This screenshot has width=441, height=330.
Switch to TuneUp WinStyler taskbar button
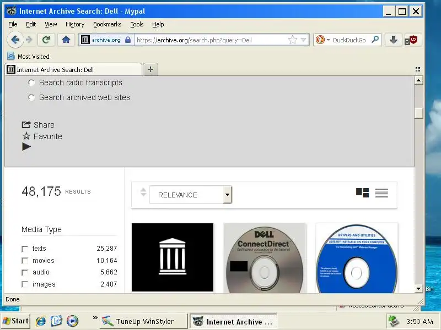(143, 321)
